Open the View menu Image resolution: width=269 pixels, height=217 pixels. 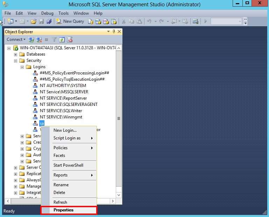[32, 13]
